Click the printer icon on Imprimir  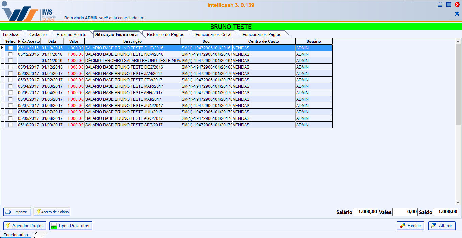(8, 212)
